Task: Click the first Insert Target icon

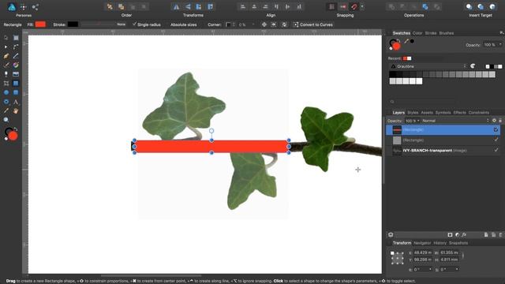Action: point(469,6)
